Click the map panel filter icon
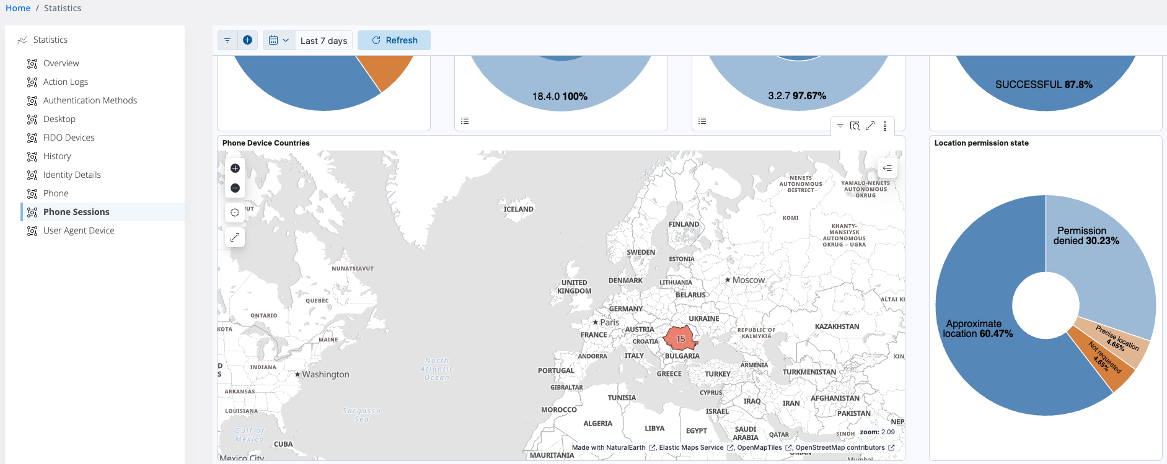Screen dimensions: 1167x464 pyautogui.click(x=840, y=126)
